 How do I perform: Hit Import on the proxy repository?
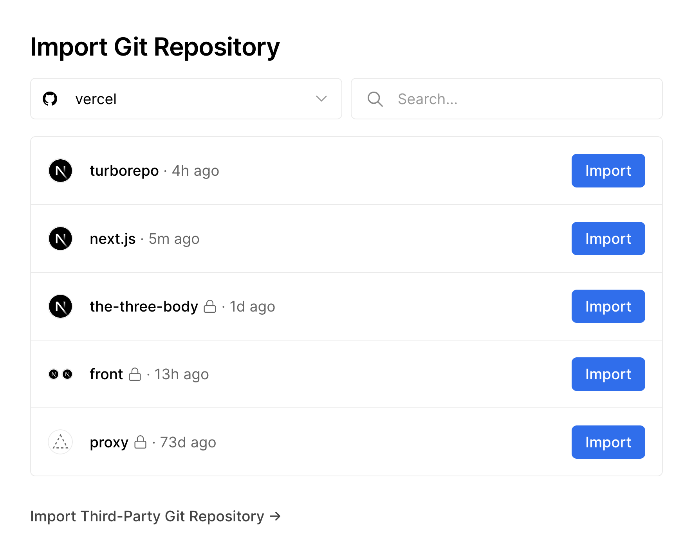608,442
